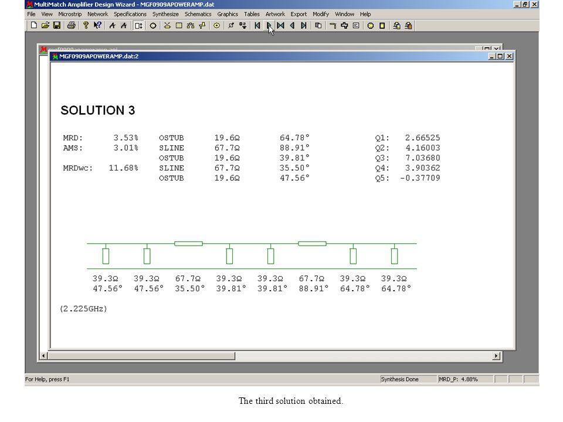
Task: Open the Network menu
Action: pyautogui.click(x=98, y=14)
